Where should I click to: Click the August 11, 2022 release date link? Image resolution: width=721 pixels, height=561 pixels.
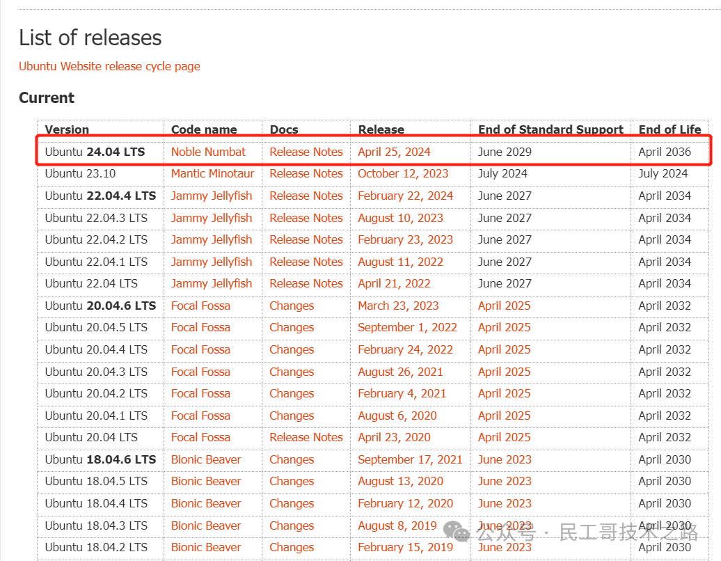(400, 262)
